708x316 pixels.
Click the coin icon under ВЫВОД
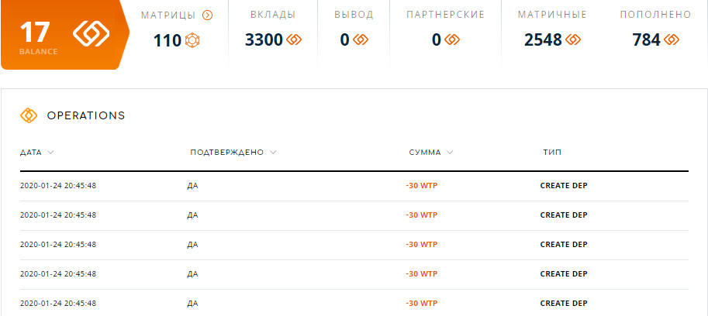click(x=361, y=40)
